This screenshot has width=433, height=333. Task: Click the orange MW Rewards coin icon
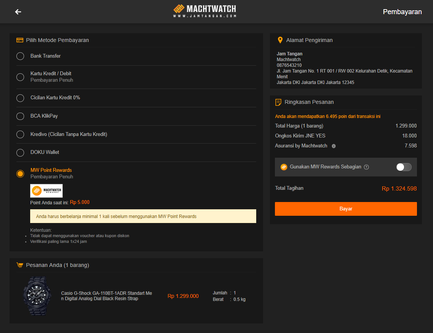(x=284, y=167)
